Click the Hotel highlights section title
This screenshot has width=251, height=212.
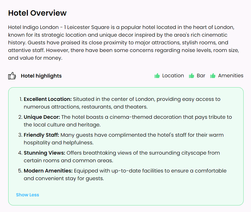41,76
